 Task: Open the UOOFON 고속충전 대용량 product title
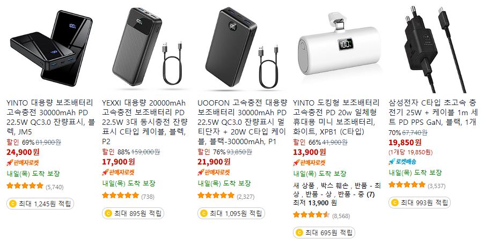coord(243,122)
